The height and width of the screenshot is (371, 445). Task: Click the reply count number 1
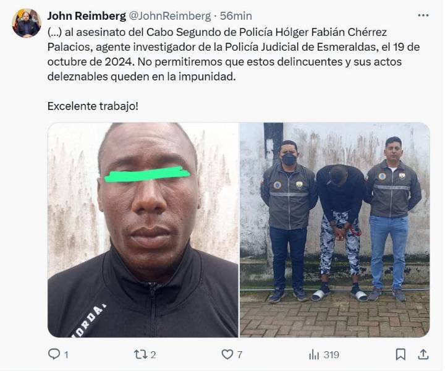click(x=66, y=355)
